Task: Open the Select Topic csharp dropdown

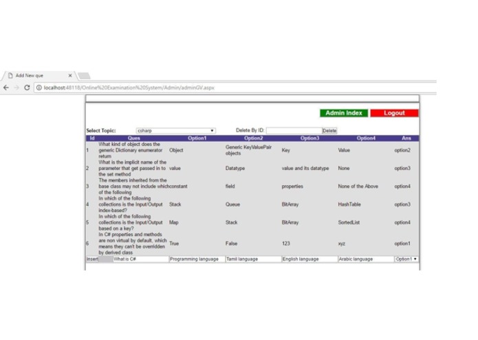Action: pyautogui.click(x=176, y=131)
